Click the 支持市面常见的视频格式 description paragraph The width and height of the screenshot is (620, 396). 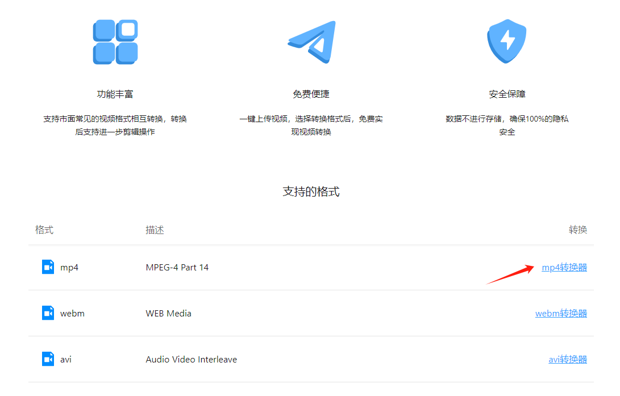(x=115, y=126)
